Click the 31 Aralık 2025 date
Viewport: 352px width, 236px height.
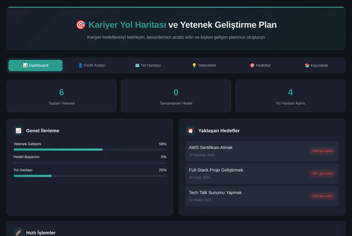click(x=200, y=200)
